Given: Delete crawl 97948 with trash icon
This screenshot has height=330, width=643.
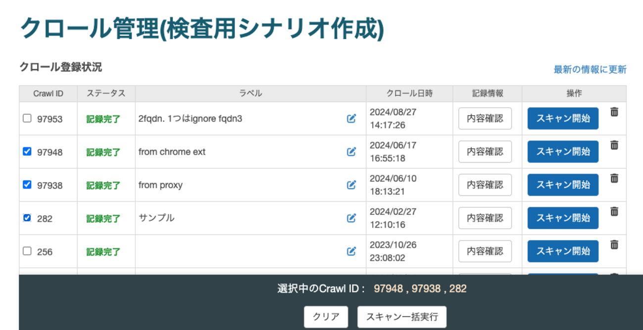Looking at the screenshot, I should (x=614, y=145).
